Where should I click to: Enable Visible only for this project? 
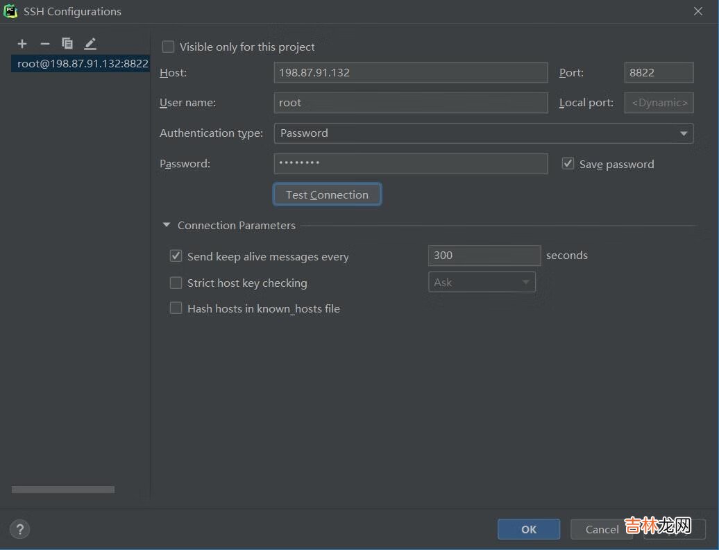coord(168,47)
